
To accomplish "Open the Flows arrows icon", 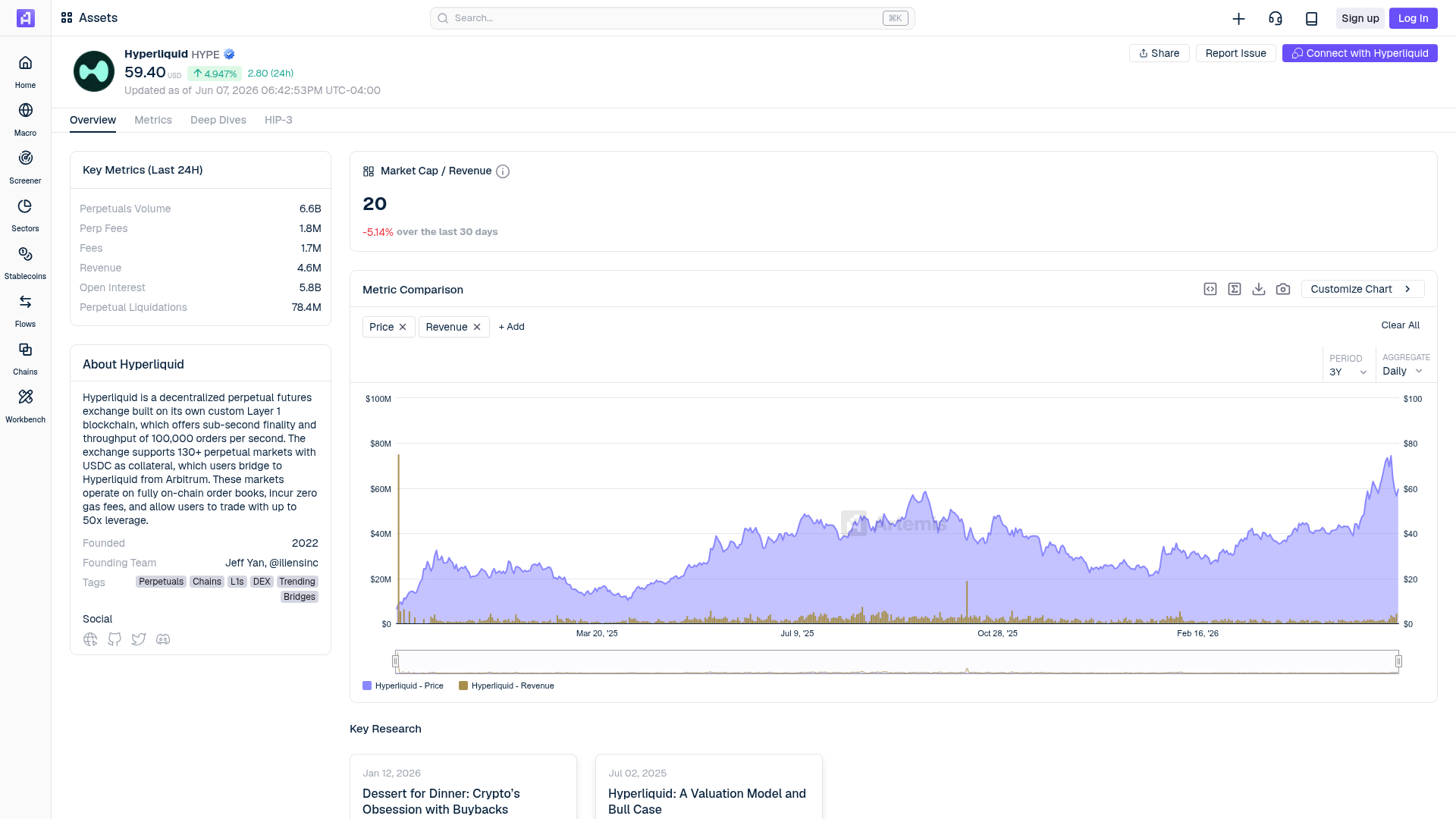I will click(x=25, y=302).
